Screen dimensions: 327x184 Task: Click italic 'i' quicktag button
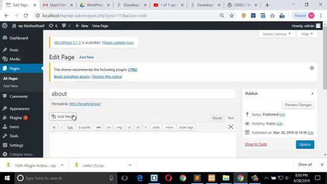pos(61,127)
